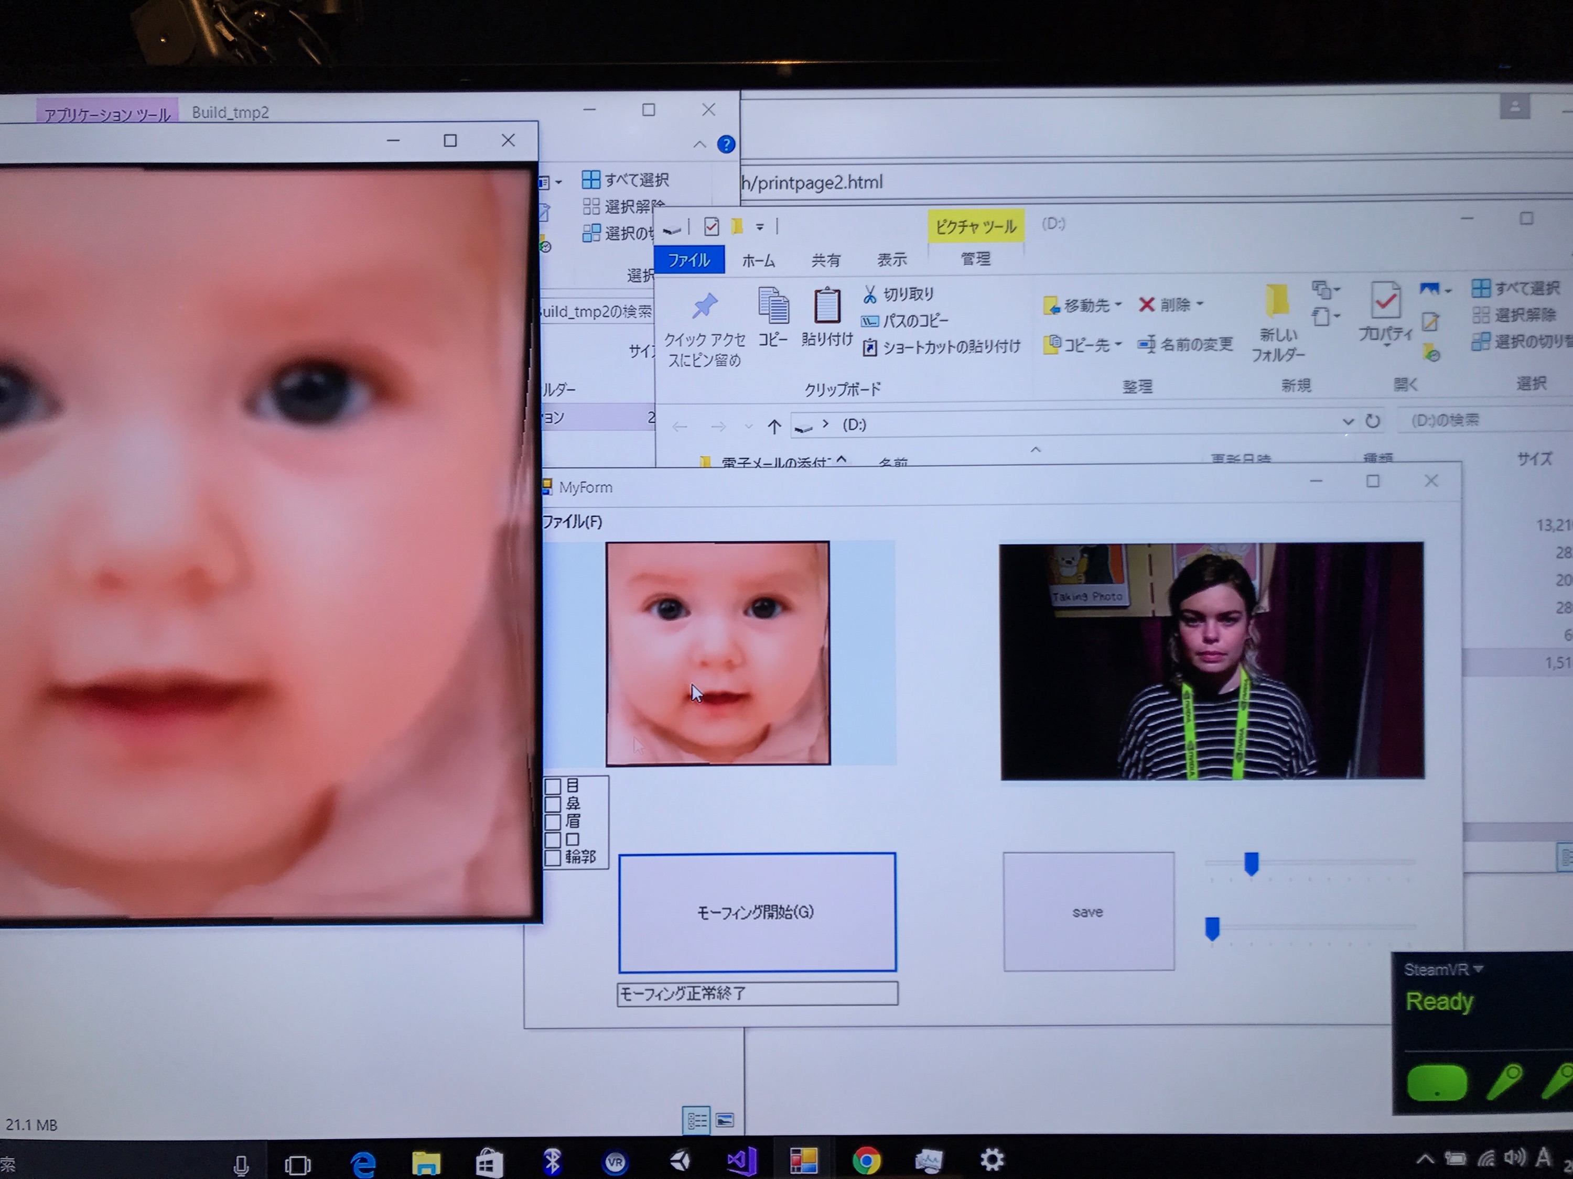Switch to the 表示 (View) ribbon tab
Image resolution: width=1573 pixels, height=1179 pixels.
click(892, 260)
